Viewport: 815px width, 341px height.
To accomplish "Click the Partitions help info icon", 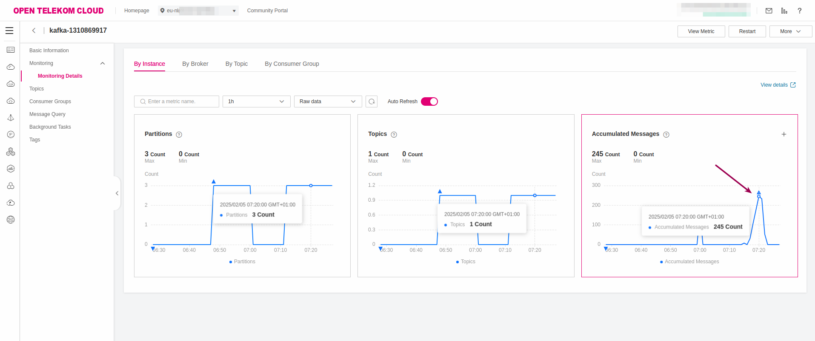I will pos(179,135).
